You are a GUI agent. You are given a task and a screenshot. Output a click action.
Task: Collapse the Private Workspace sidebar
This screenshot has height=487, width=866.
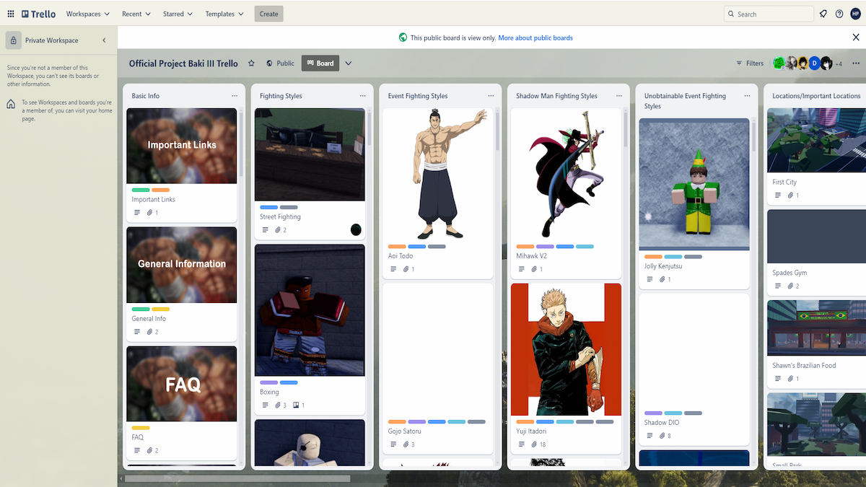104,40
